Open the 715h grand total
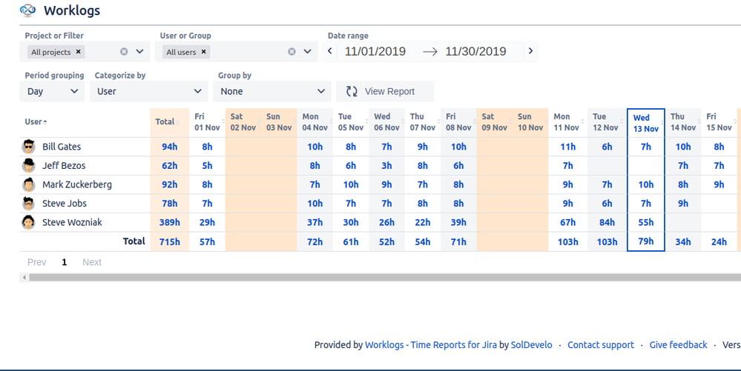 point(170,241)
